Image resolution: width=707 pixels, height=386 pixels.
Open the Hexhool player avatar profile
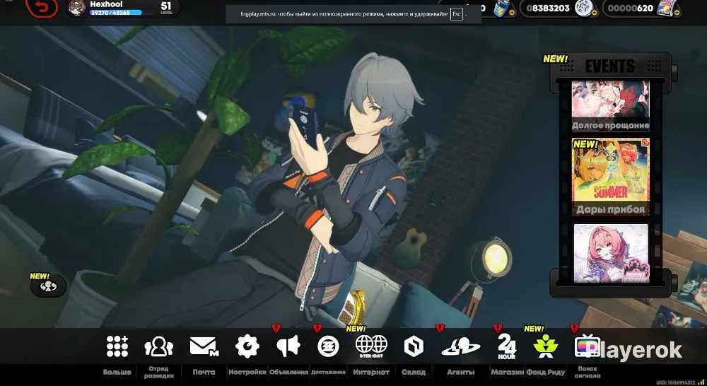click(x=78, y=8)
